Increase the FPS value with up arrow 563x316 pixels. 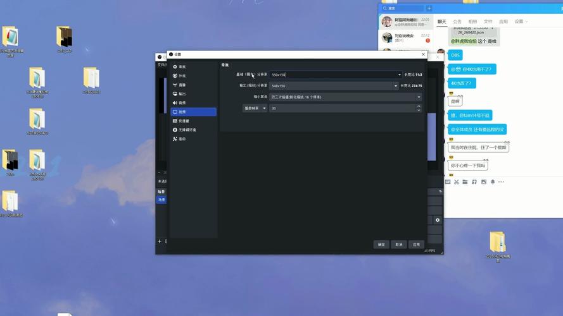419,106
